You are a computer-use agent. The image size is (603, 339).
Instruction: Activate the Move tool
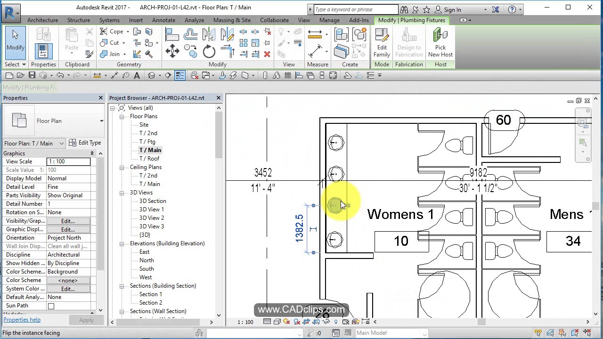pos(172,51)
